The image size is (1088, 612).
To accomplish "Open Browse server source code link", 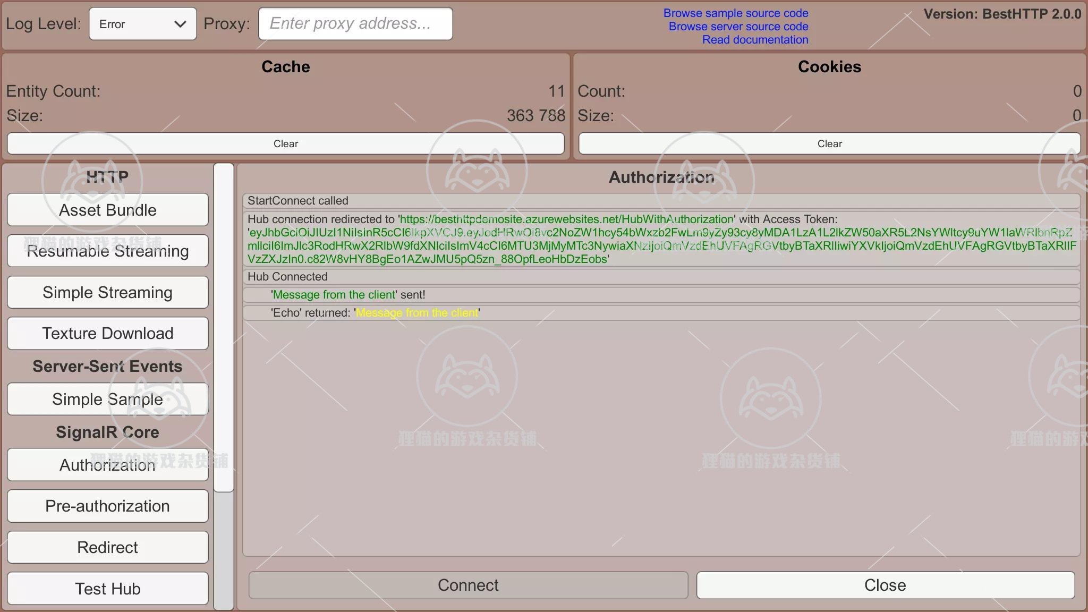I will [x=738, y=26].
